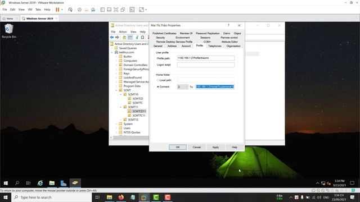Screen dimensions: 360x202
Task: Open VMware File menu
Action: point(4,10)
